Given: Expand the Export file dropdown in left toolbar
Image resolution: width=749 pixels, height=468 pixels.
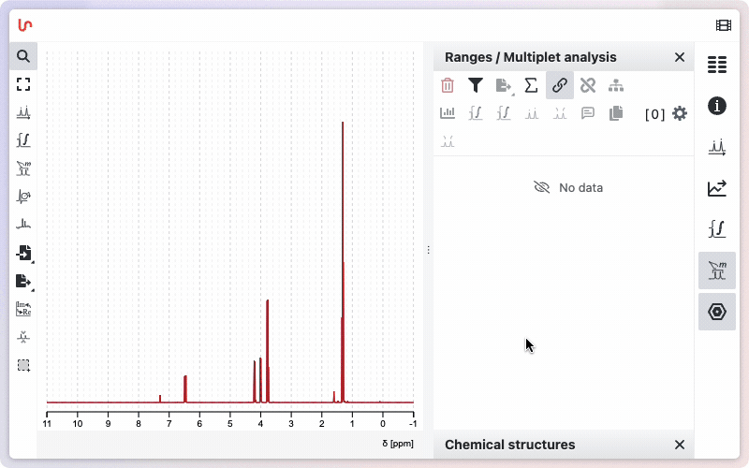Looking at the screenshot, I should [x=23, y=281].
